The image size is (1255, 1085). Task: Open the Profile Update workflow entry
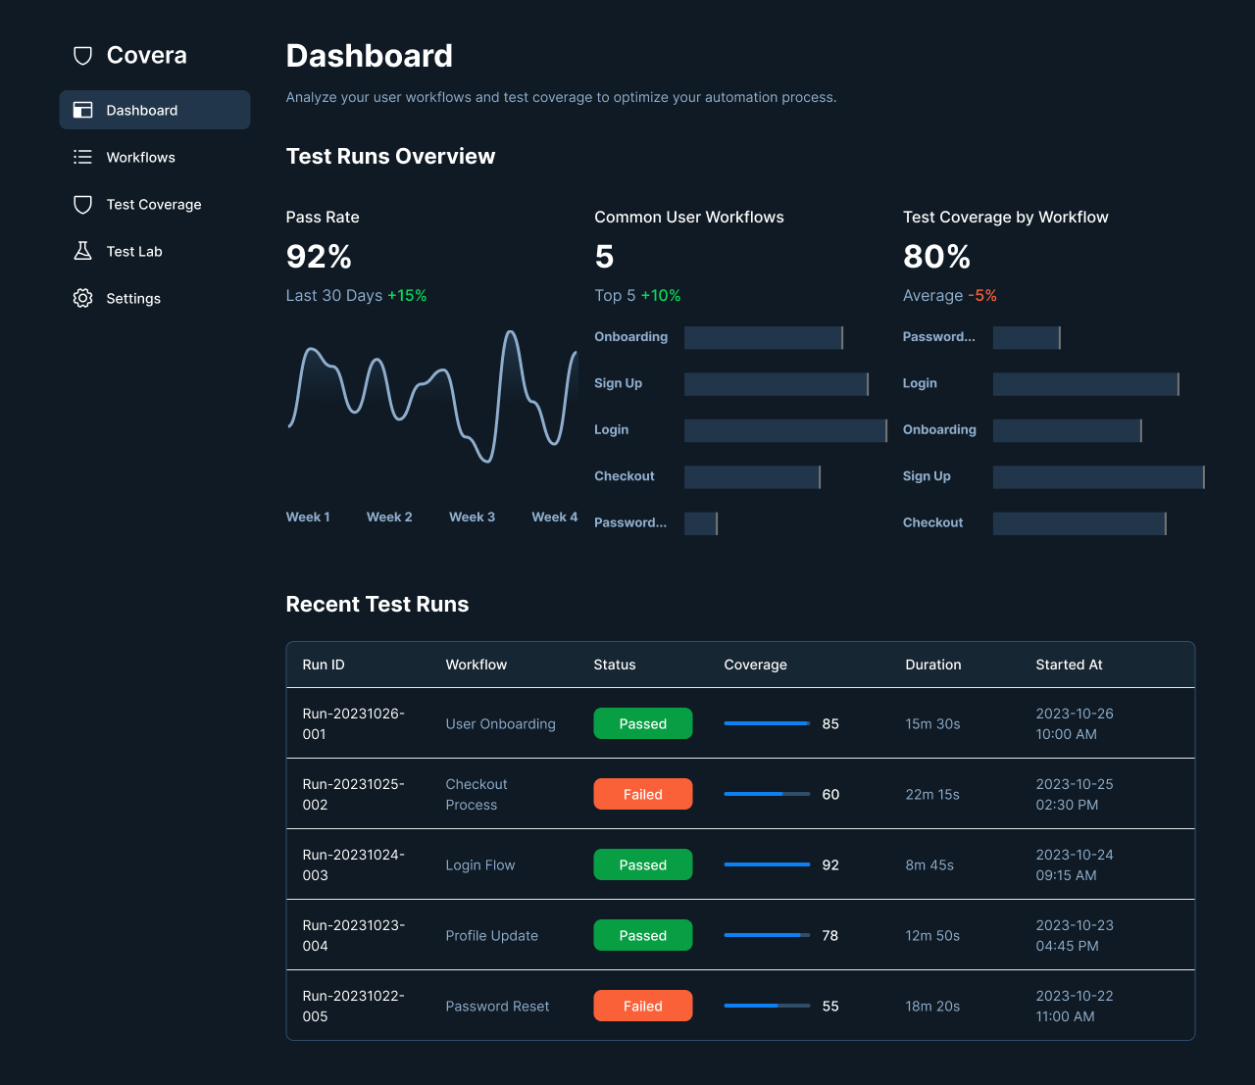(x=491, y=936)
